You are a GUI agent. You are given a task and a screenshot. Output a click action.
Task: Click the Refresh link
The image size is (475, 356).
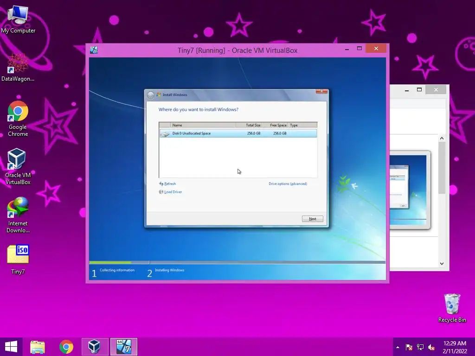click(x=167, y=184)
